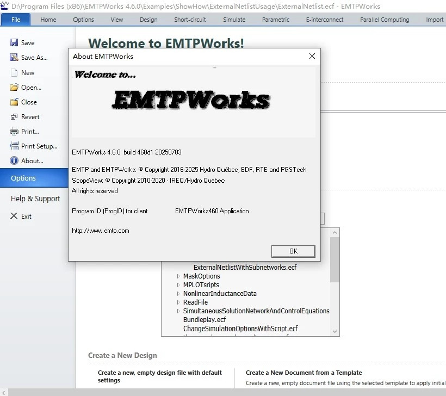Screen dimensions: 446x396
Task: Click the examples list scrollbar thumb
Action: pyautogui.click(x=335, y=259)
